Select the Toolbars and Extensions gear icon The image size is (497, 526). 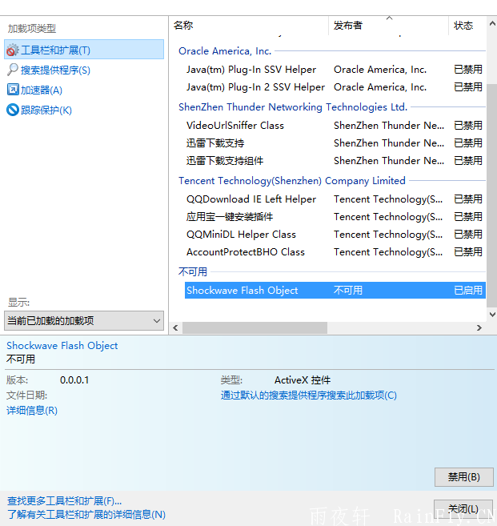click(x=13, y=50)
